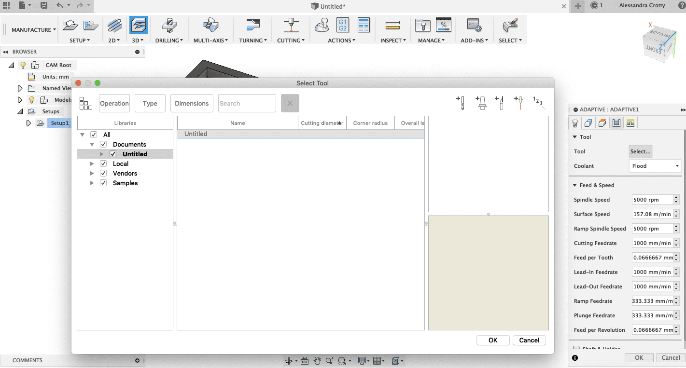The image size is (686, 368).
Task: Open the ACTIONS menu
Action: click(x=341, y=41)
